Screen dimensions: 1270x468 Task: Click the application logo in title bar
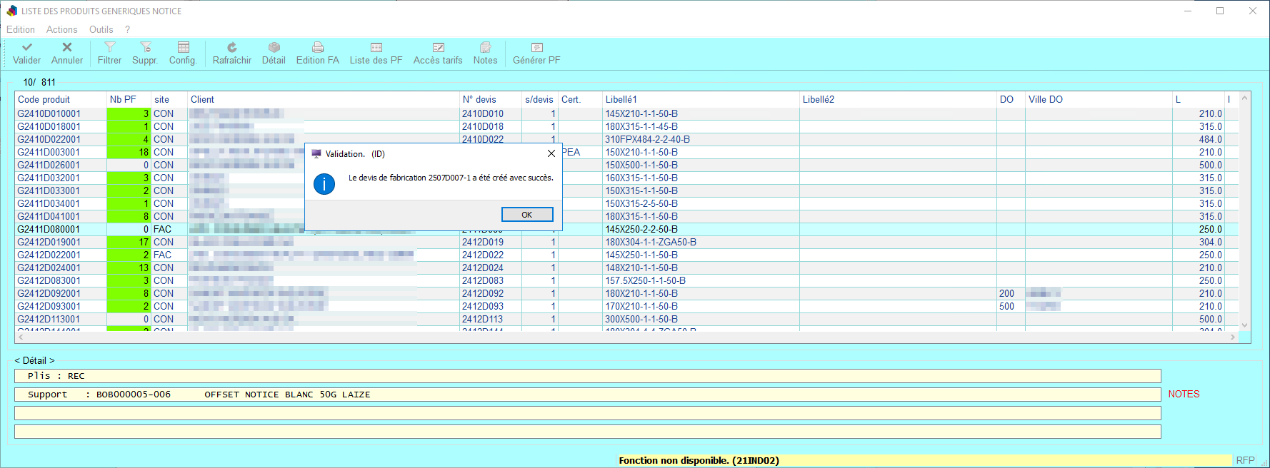11,11
